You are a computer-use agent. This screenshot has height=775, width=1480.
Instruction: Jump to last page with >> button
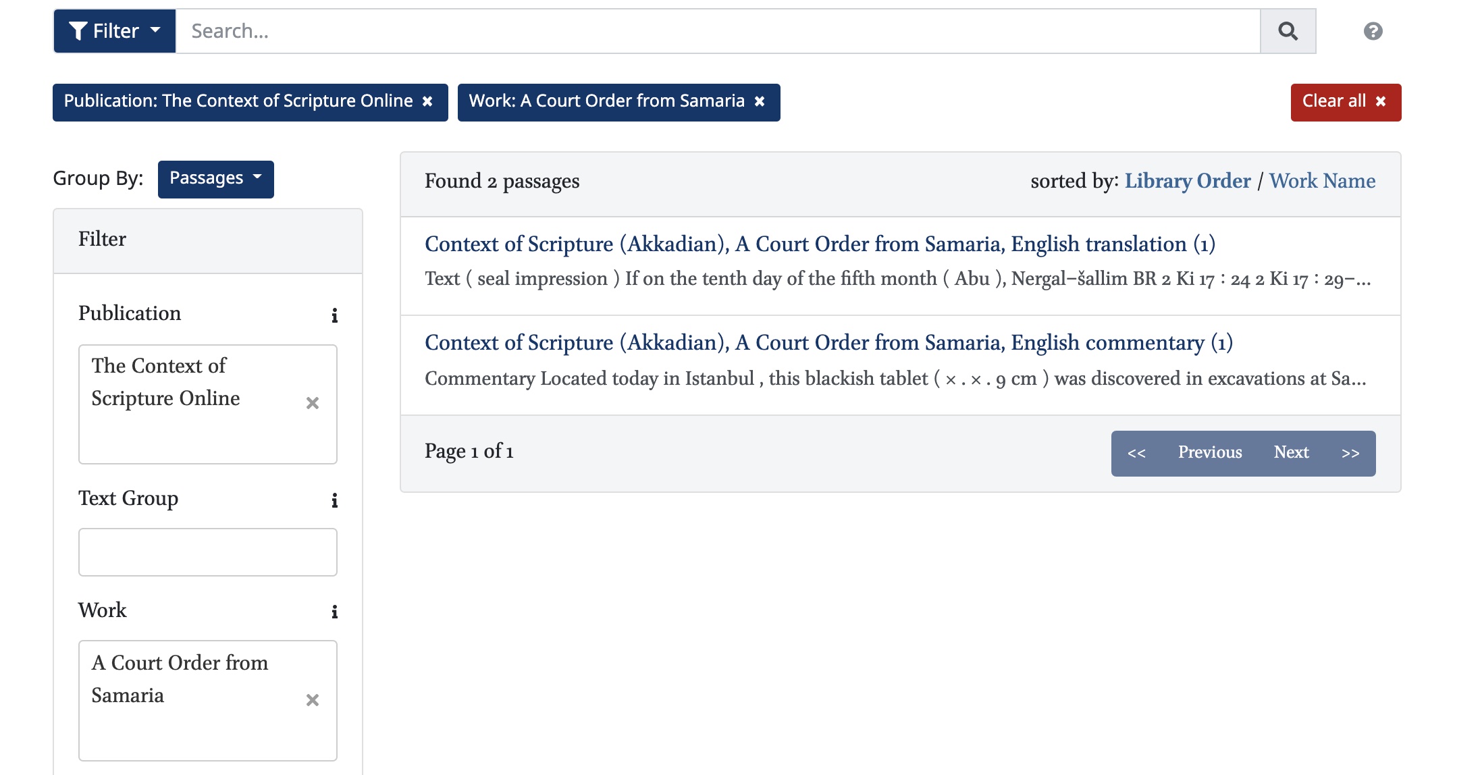pos(1350,453)
